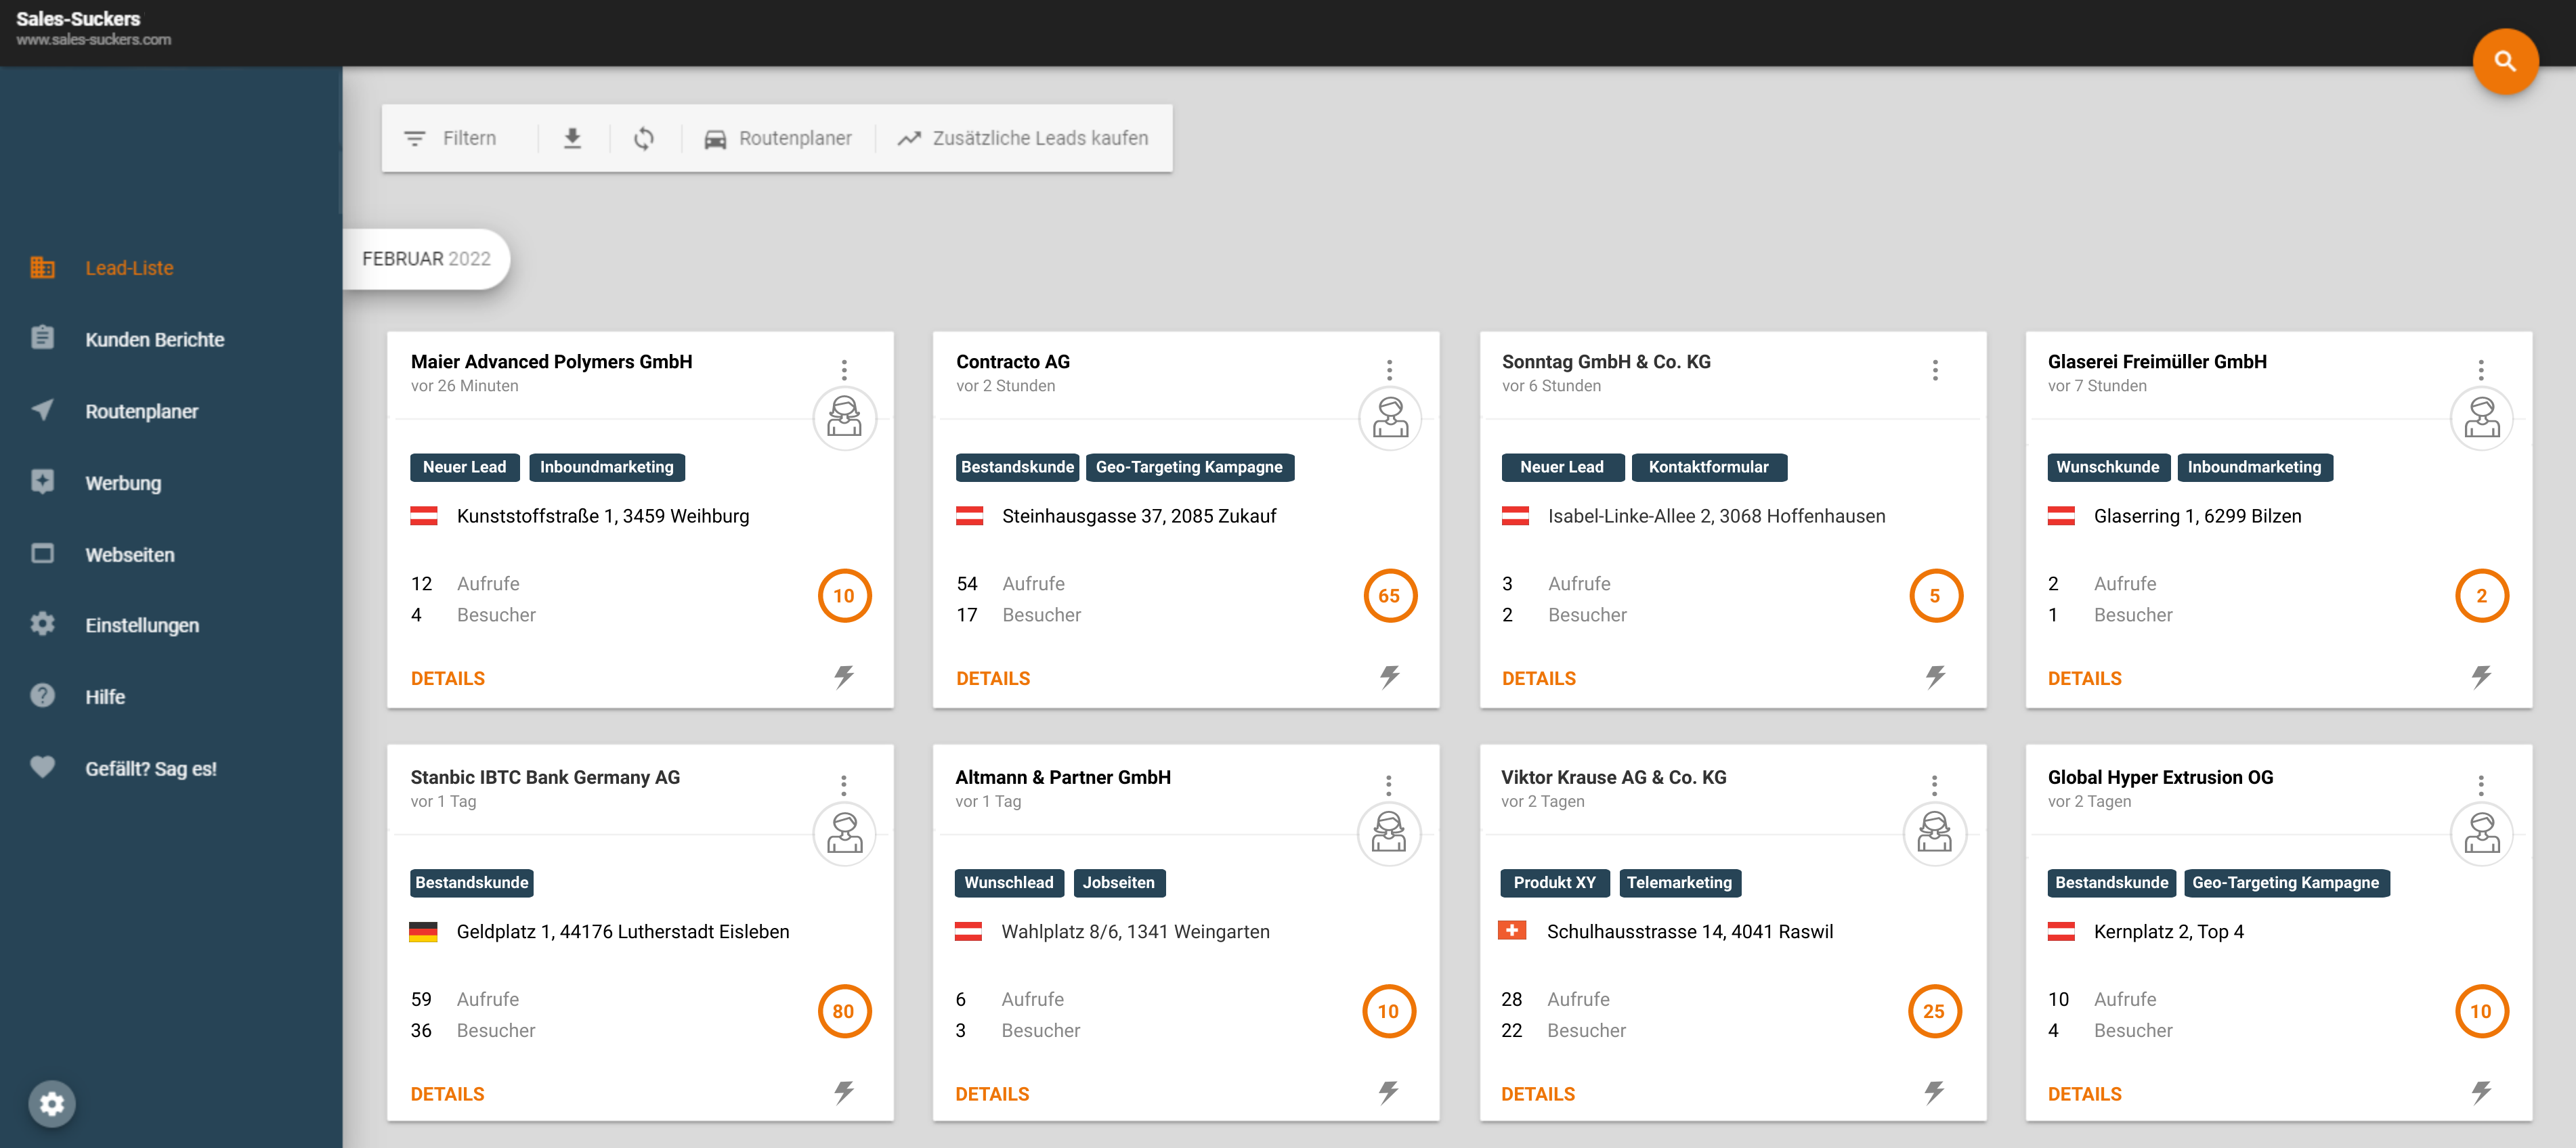This screenshot has height=1148, width=2576.
Task: Select the FEBRUAR 2022 month chip
Action: (426, 259)
